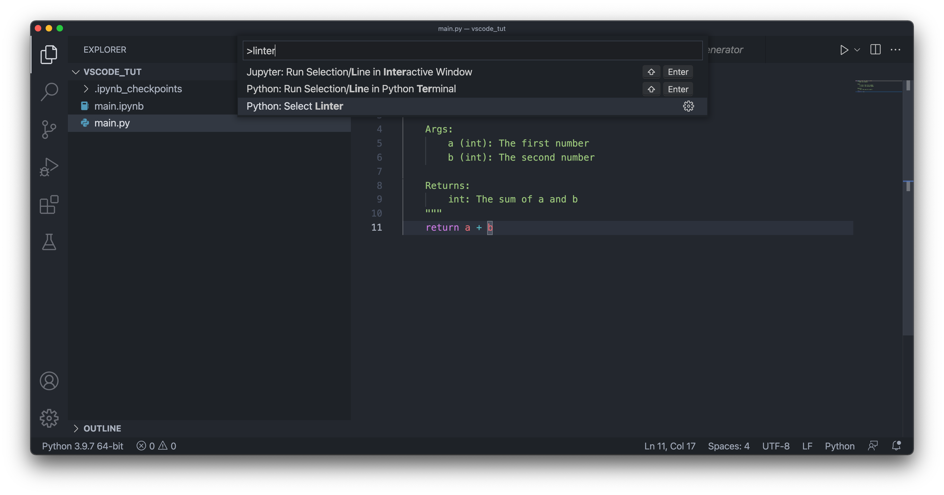Open the Explorer view in activity bar
This screenshot has height=495, width=944.
pyautogui.click(x=49, y=55)
